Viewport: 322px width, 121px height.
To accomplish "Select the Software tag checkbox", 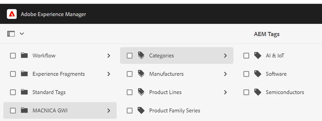I will pyautogui.click(x=246, y=74).
